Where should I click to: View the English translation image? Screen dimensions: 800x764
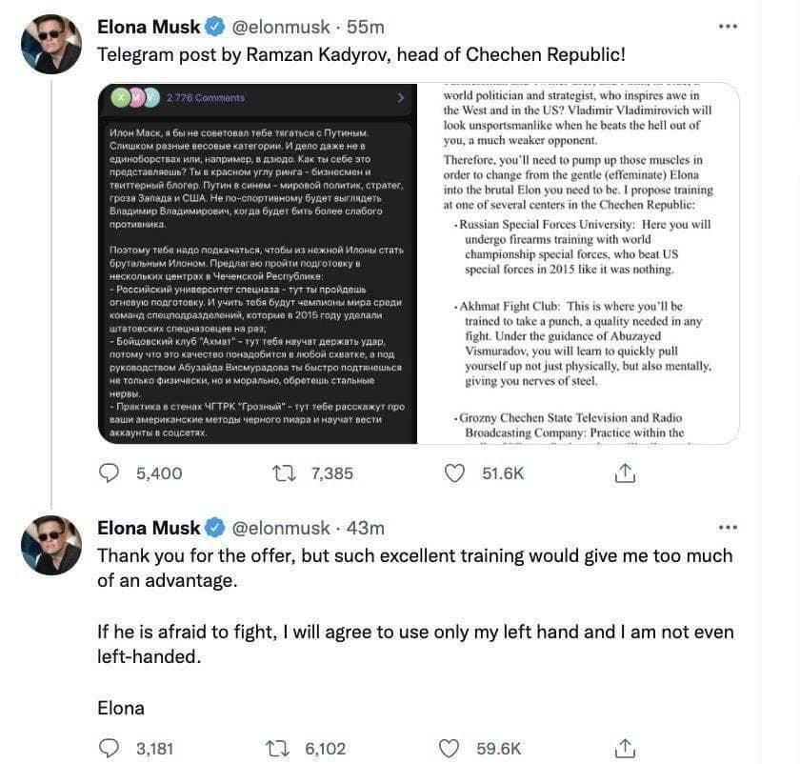pyautogui.click(x=578, y=264)
